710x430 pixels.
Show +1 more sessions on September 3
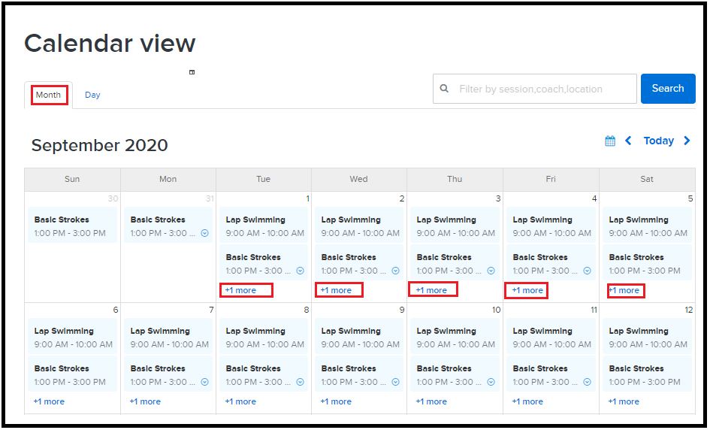[431, 290]
